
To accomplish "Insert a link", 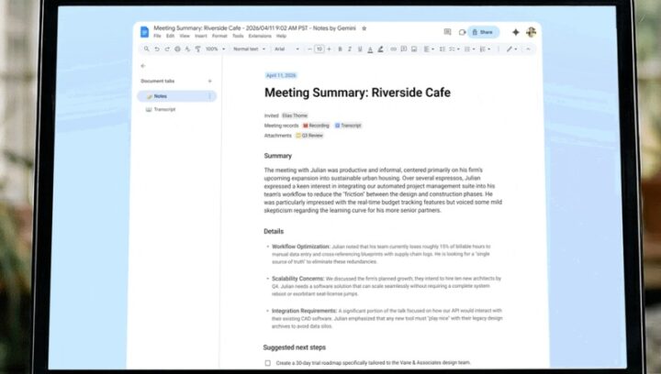I will pos(393,49).
